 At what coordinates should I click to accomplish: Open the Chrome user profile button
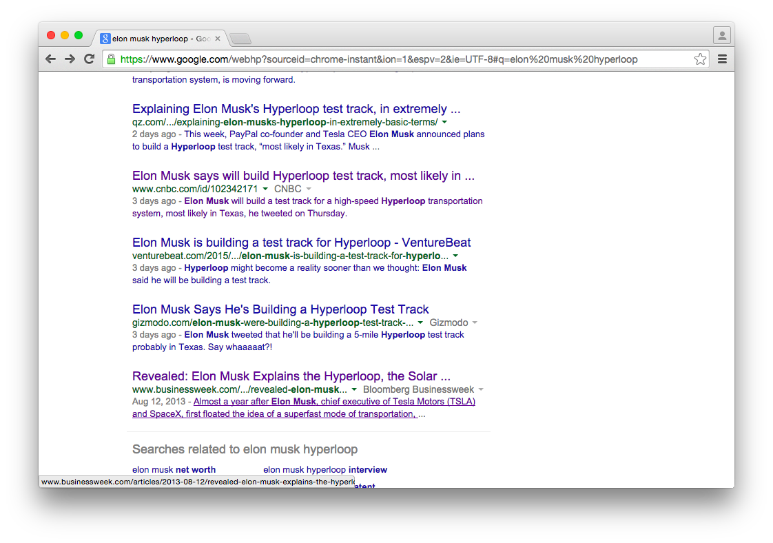coord(722,36)
